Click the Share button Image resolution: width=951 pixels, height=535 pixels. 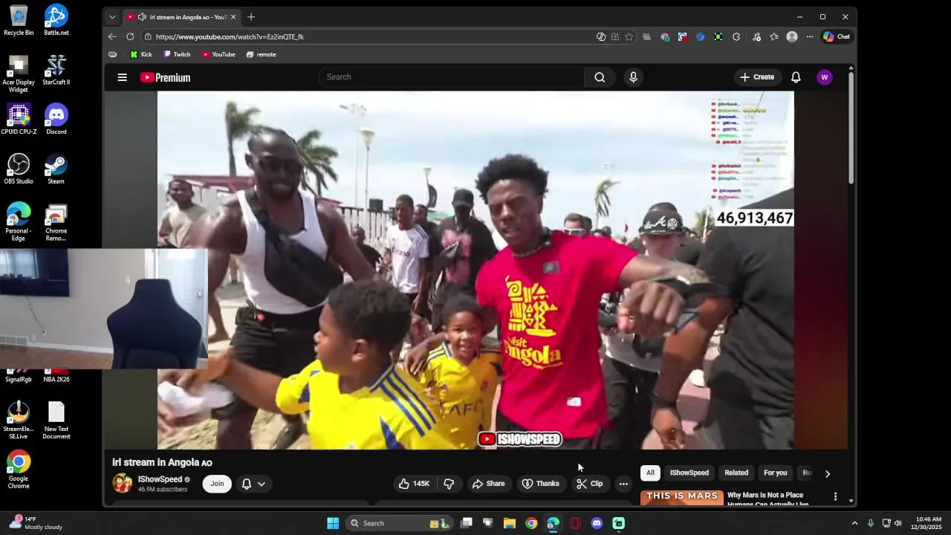click(488, 484)
